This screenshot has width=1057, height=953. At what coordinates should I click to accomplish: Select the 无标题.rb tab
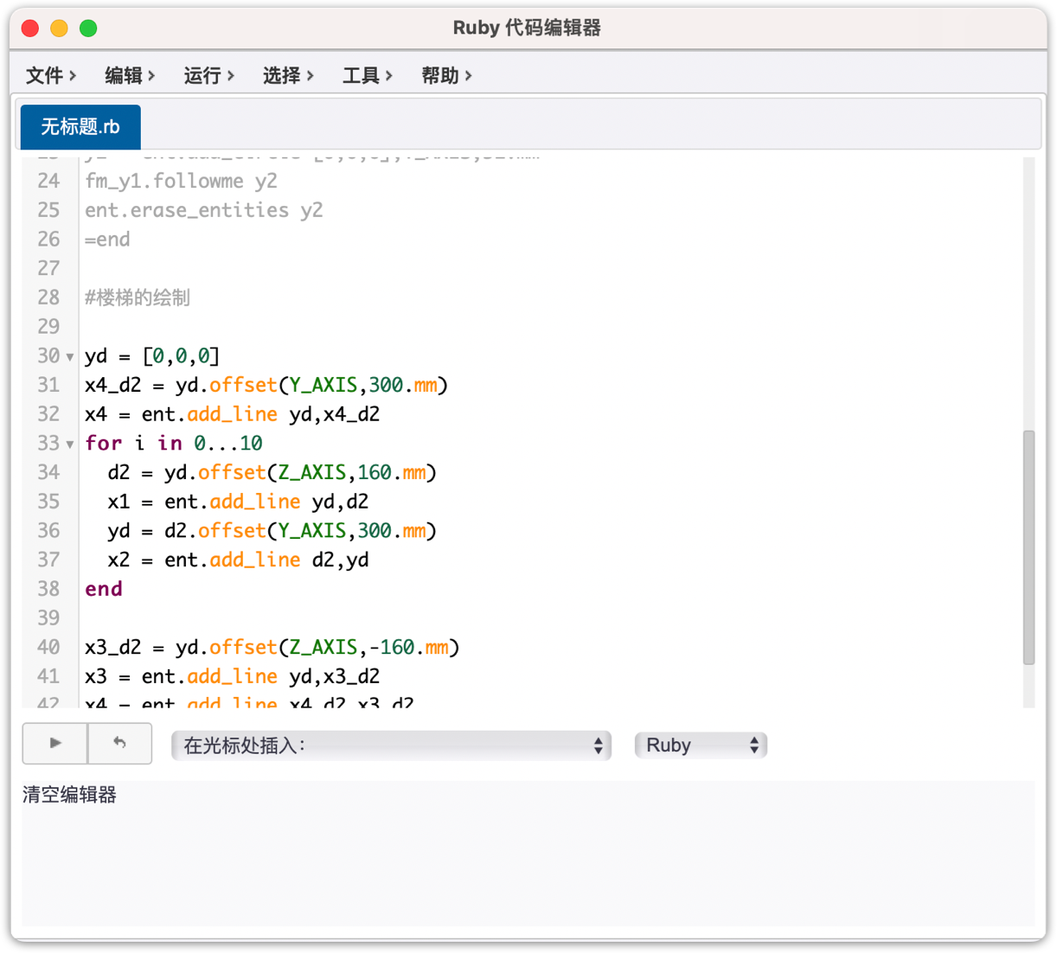pyautogui.click(x=80, y=127)
